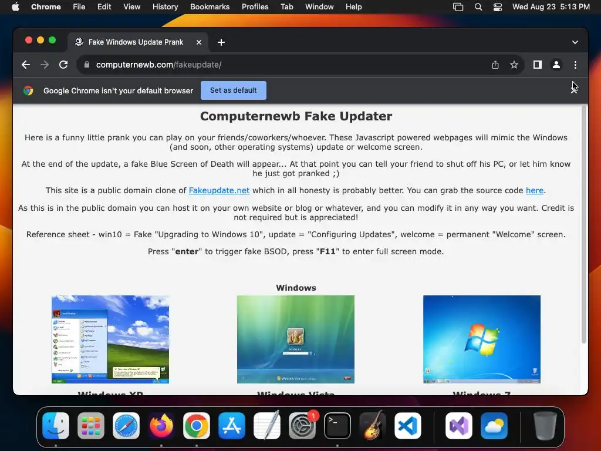Bookmark this tab with the star icon
601x451 pixels.
click(x=514, y=65)
